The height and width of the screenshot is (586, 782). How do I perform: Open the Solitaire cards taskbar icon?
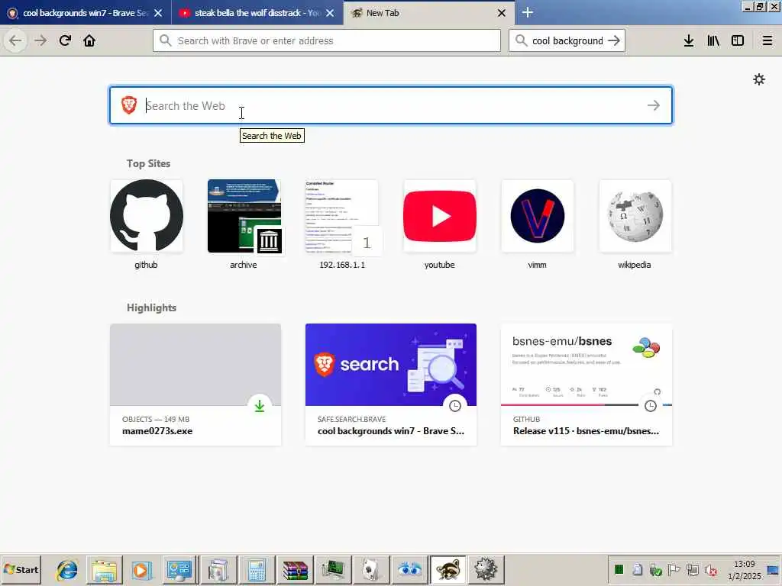[x=370, y=569]
